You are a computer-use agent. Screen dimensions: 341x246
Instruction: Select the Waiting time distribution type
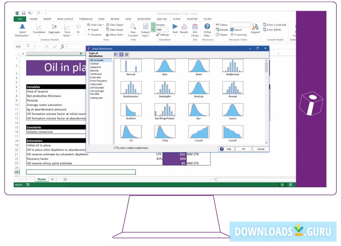click(96, 98)
